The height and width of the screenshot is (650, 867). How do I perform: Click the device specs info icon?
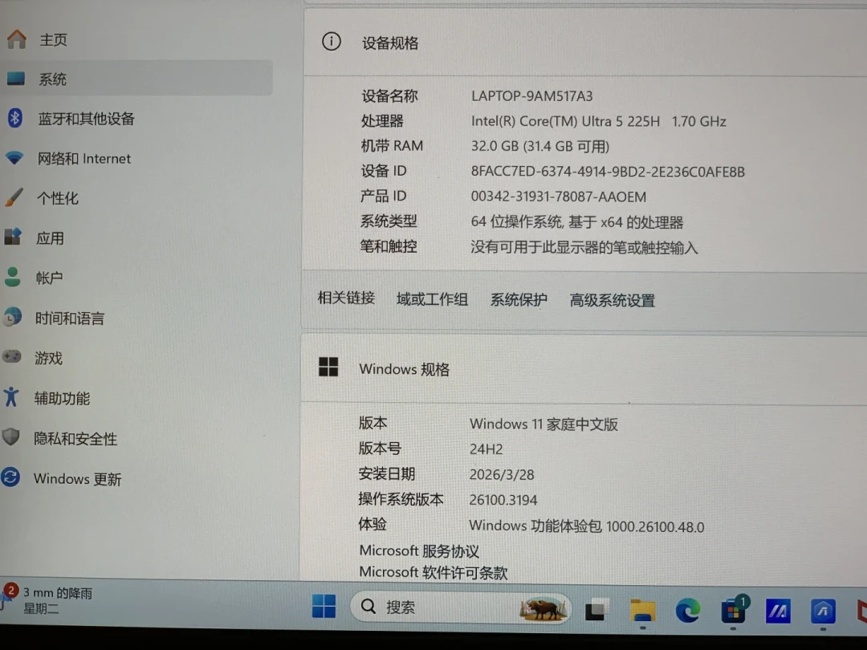click(332, 42)
